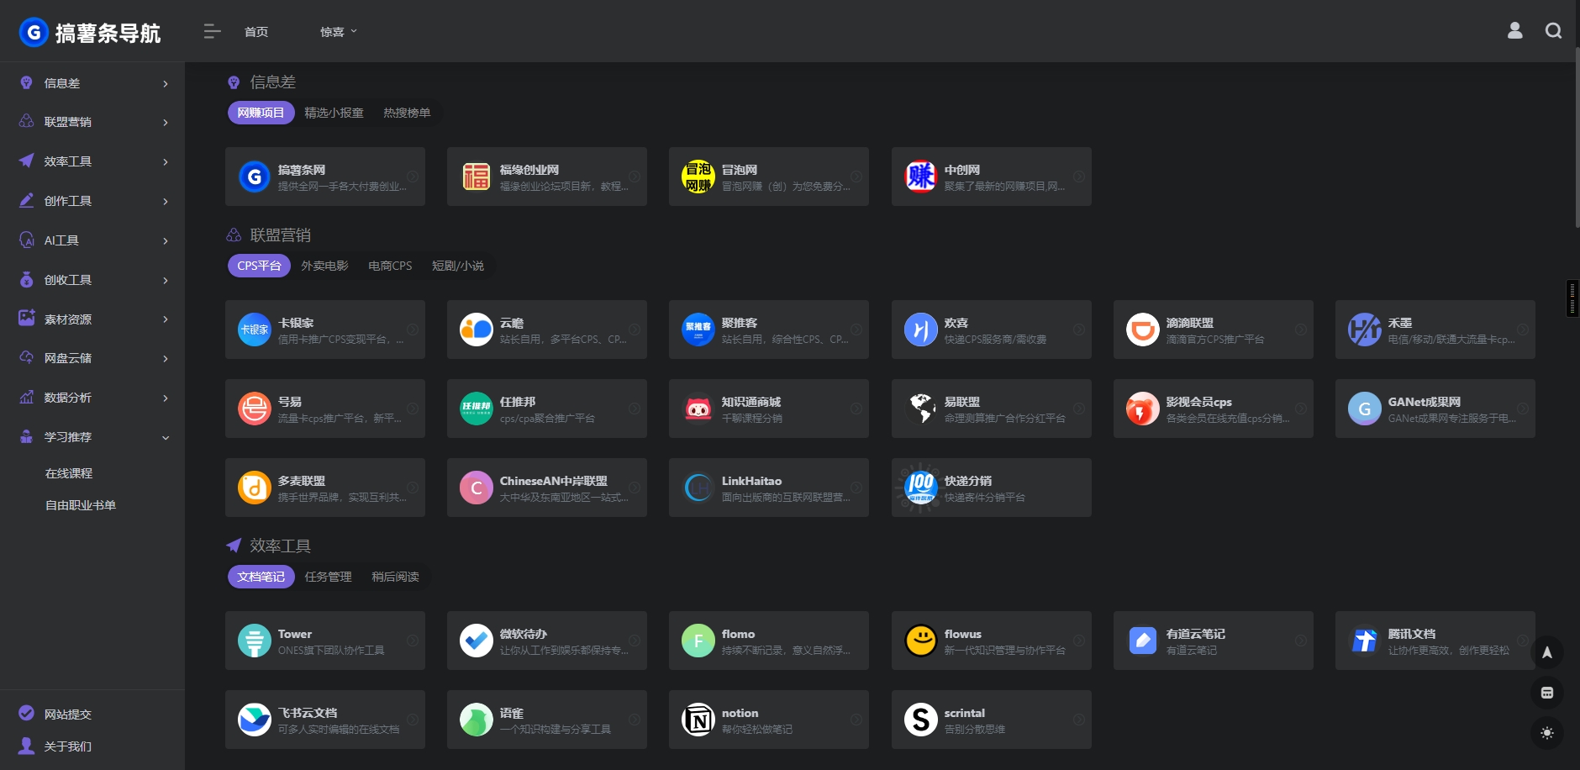Open the 惊喜 dropdown menu

[338, 32]
